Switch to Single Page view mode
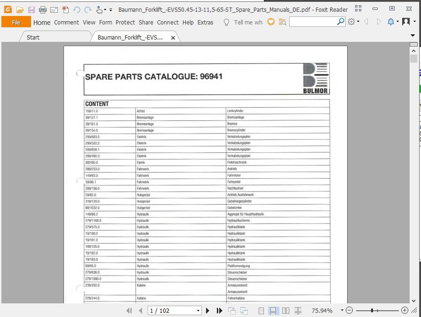Viewport: 421px width, 317px height. 260,310
